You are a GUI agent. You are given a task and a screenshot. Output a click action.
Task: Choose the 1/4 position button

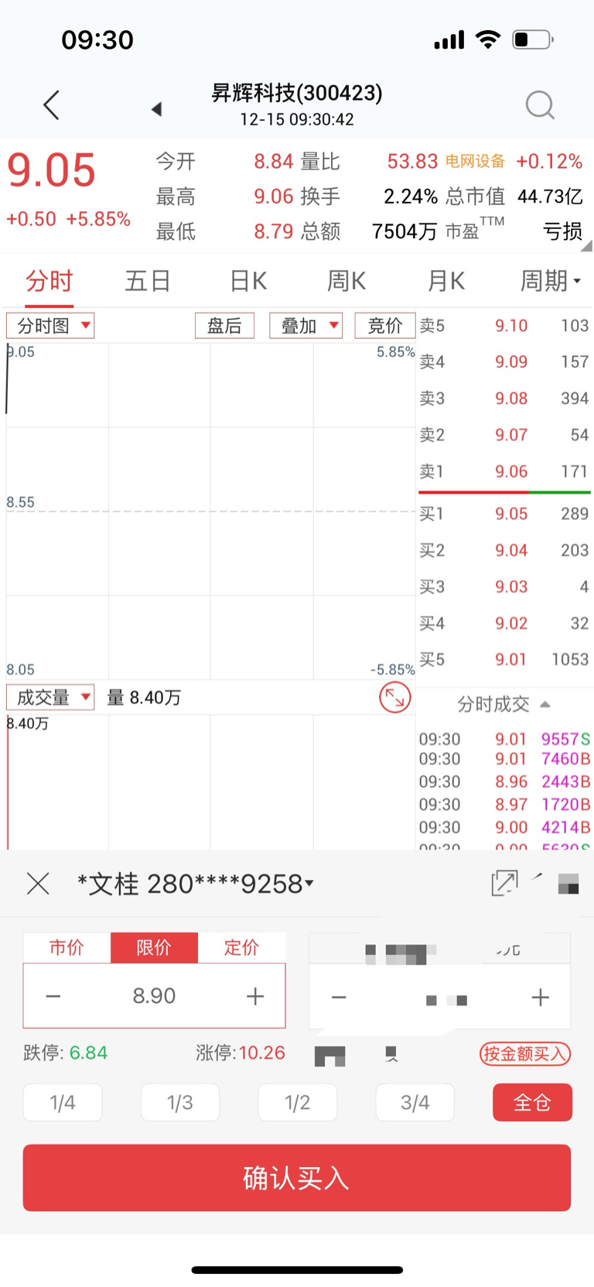[63, 1102]
